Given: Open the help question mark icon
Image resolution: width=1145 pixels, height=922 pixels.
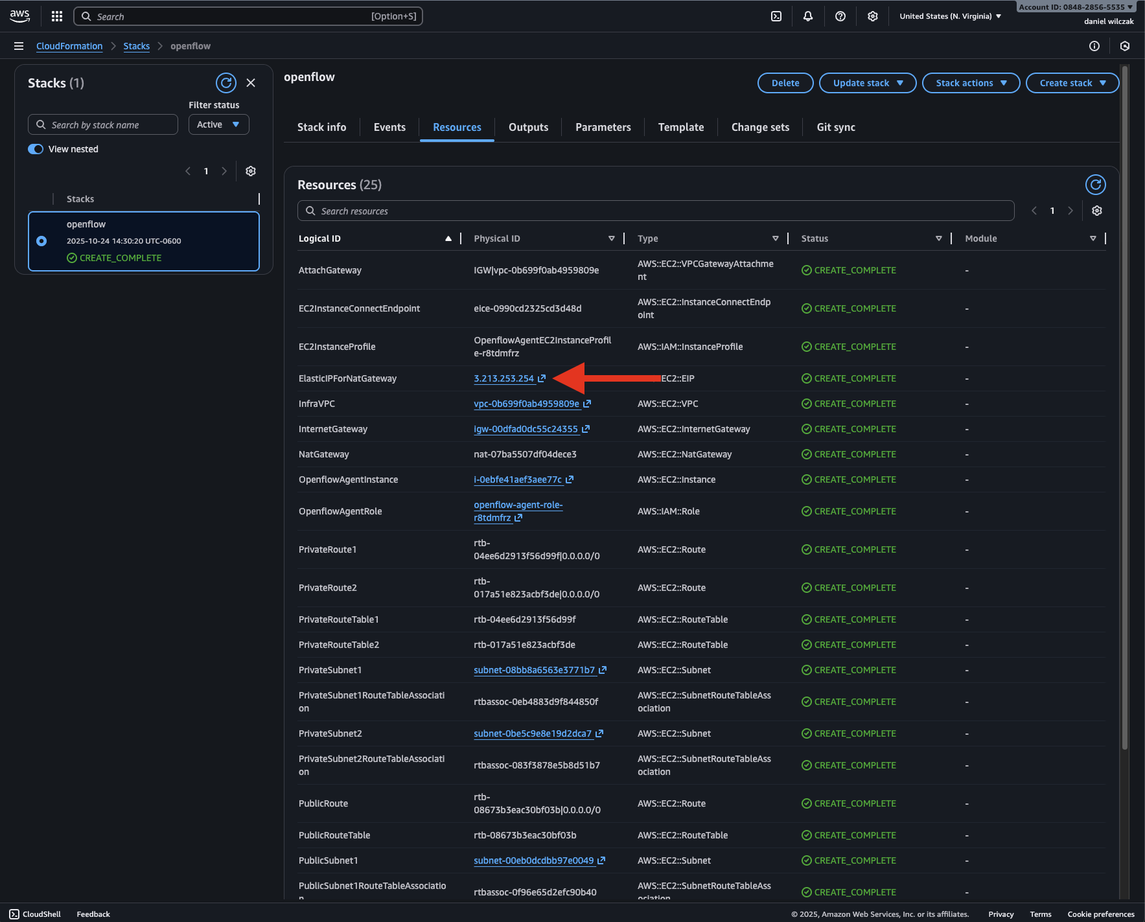Looking at the screenshot, I should coord(840,16).
